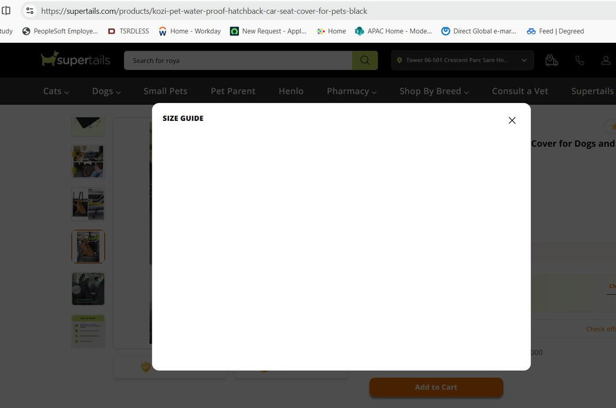Viewport: 616px width, 408px height.
Task: Click the phone contact icon
Action: click(x=579, y=61)
